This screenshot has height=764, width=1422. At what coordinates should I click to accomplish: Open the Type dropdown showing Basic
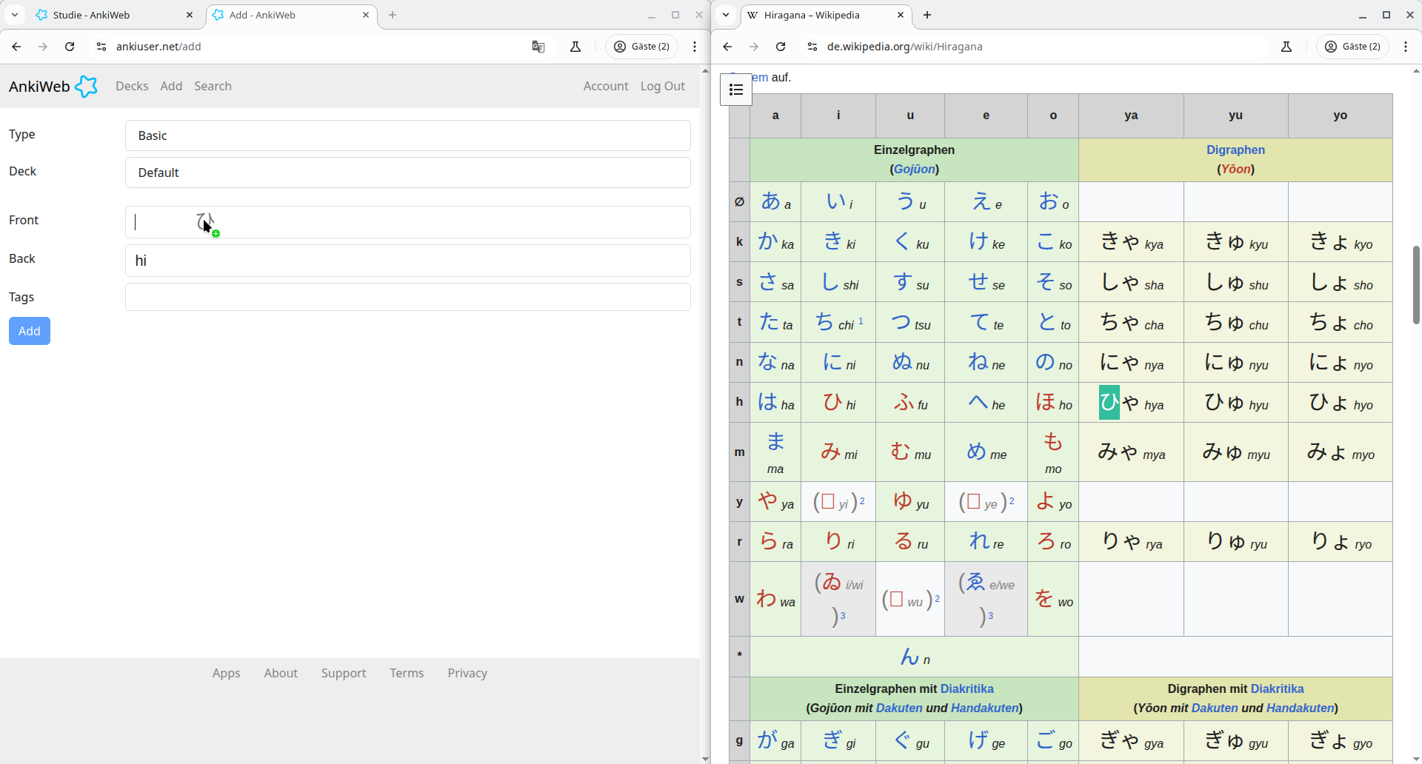point(408,135)
